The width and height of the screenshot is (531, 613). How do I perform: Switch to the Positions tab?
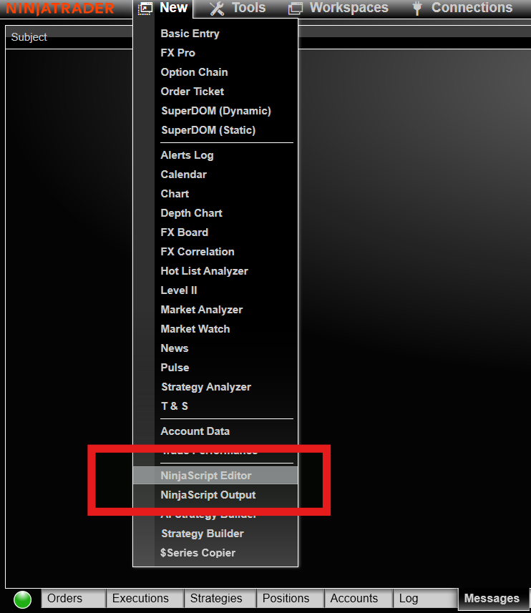(x=290, y=599)
